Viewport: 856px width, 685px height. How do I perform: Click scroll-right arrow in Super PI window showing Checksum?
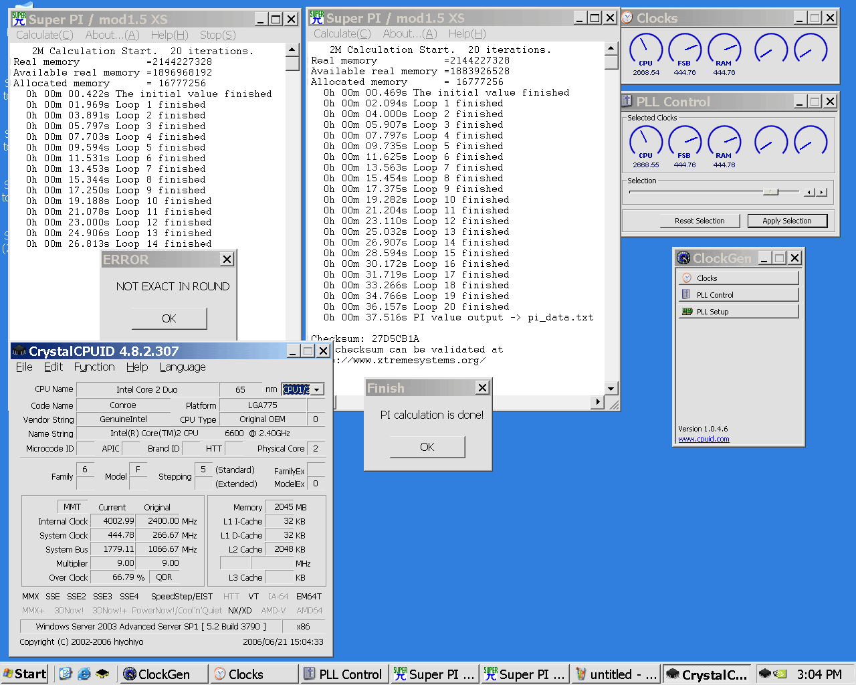pos(598,401)
